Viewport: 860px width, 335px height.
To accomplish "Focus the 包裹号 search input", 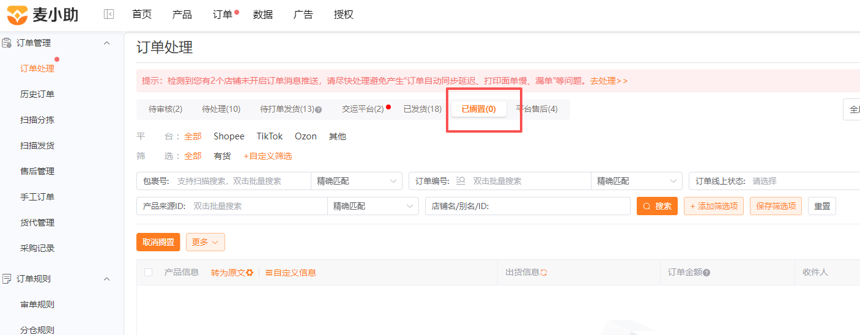I will point(241,181).
